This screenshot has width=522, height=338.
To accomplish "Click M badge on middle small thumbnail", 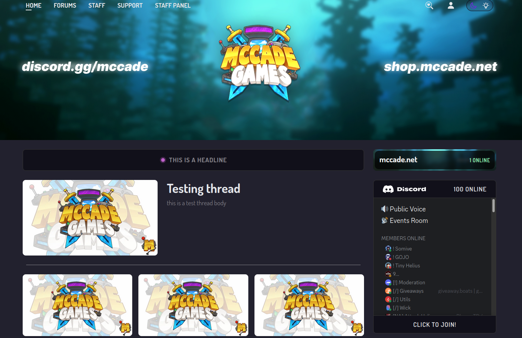I will tap(241, 327).
